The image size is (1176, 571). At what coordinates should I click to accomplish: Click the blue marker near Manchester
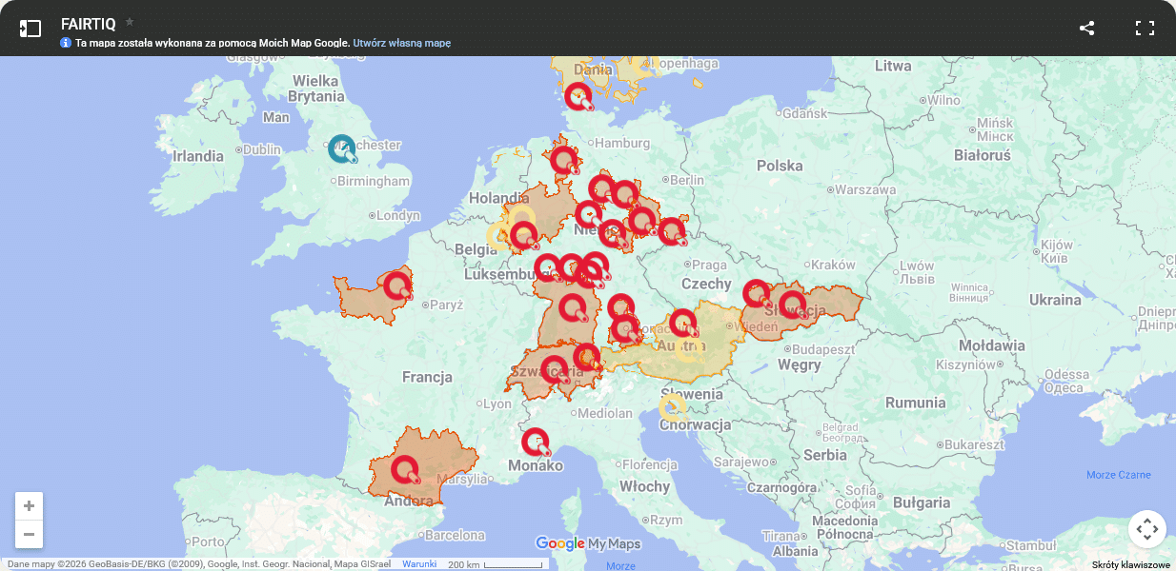(x=341, y=148)
